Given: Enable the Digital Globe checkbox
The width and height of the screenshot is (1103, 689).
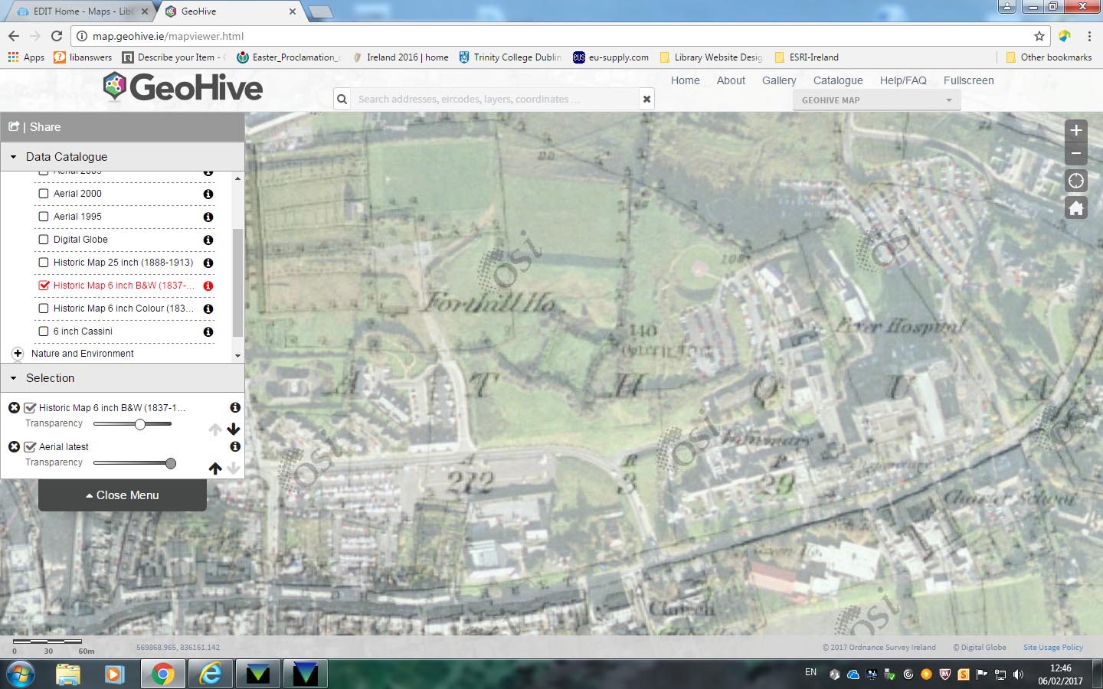Looking at the screenshot, I should 44,240.
